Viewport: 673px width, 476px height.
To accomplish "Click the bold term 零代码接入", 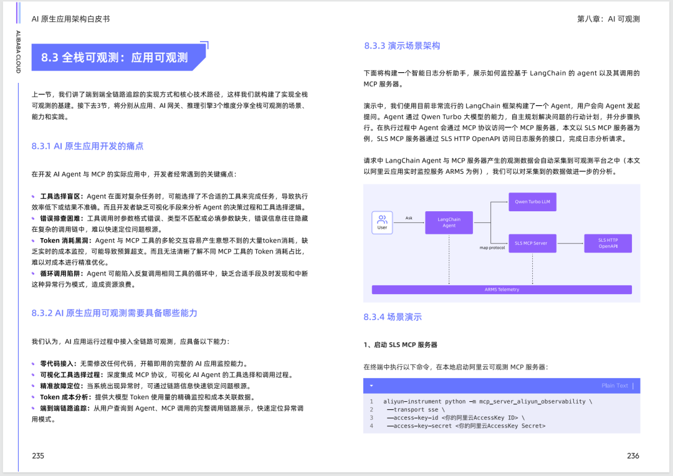I will (59, 364).
